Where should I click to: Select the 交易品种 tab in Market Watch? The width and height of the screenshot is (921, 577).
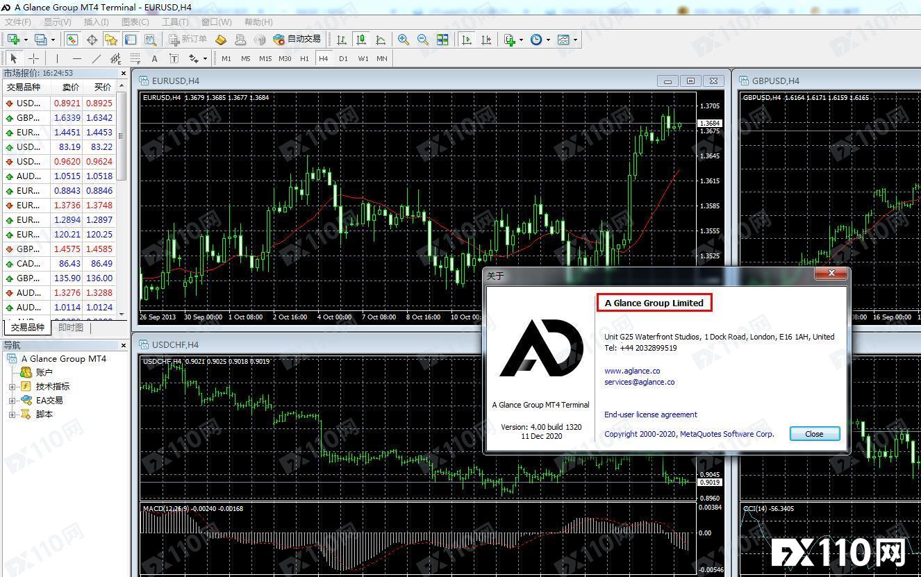28,327
